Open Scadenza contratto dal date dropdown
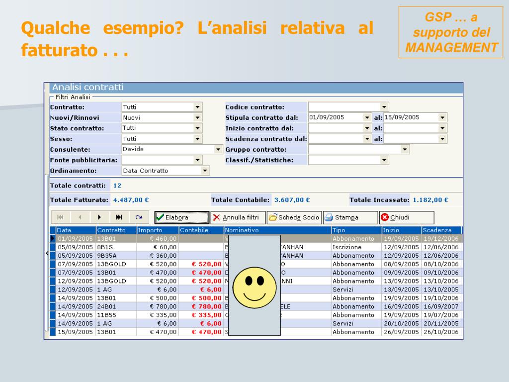The image size is (509, 382). (367, 139)
